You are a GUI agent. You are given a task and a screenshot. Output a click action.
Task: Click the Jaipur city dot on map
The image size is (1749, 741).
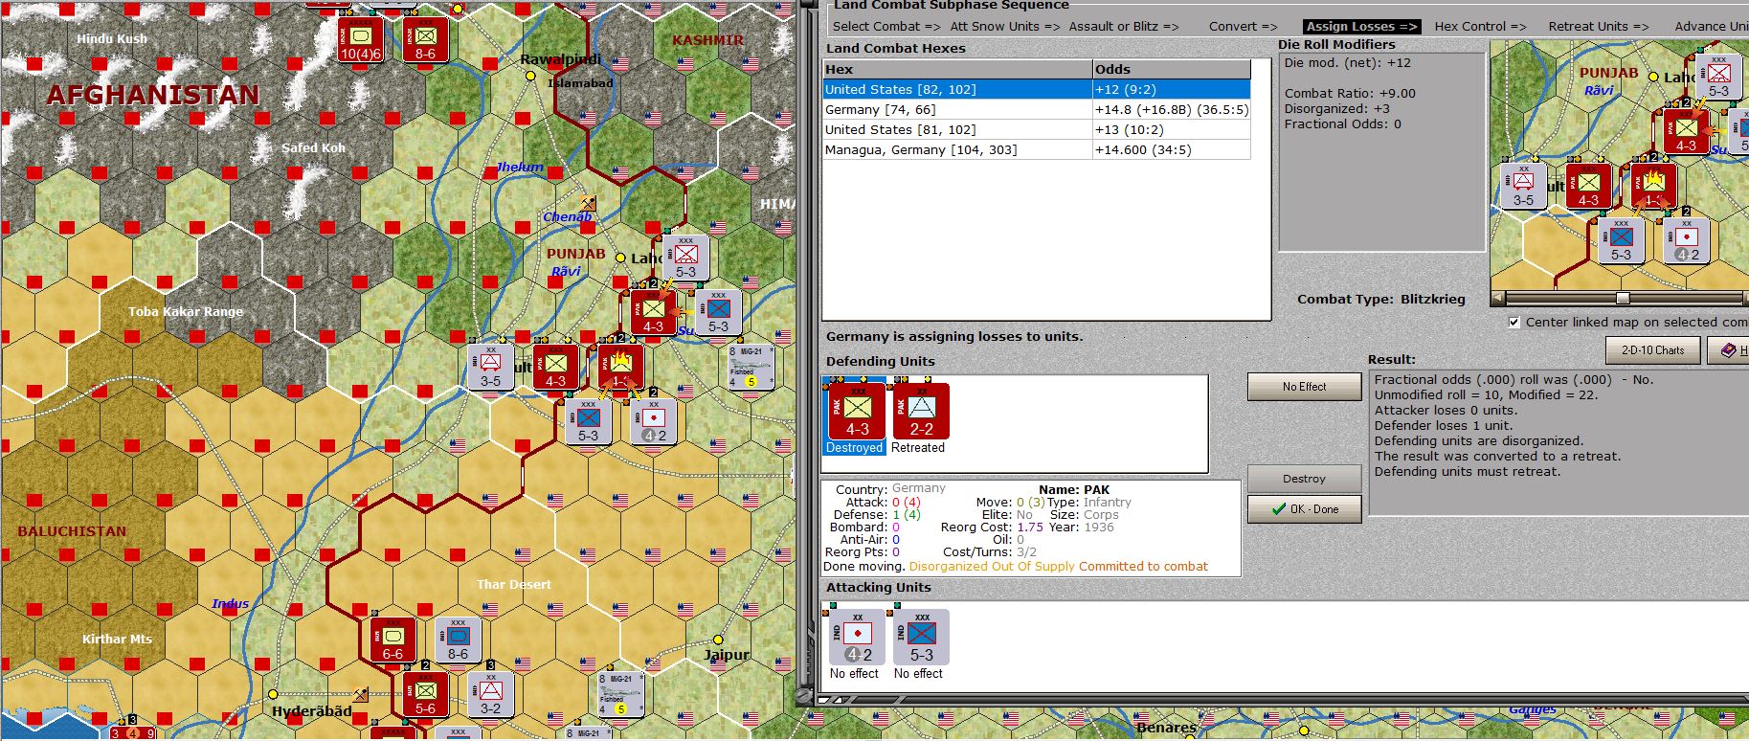(718, 640)
